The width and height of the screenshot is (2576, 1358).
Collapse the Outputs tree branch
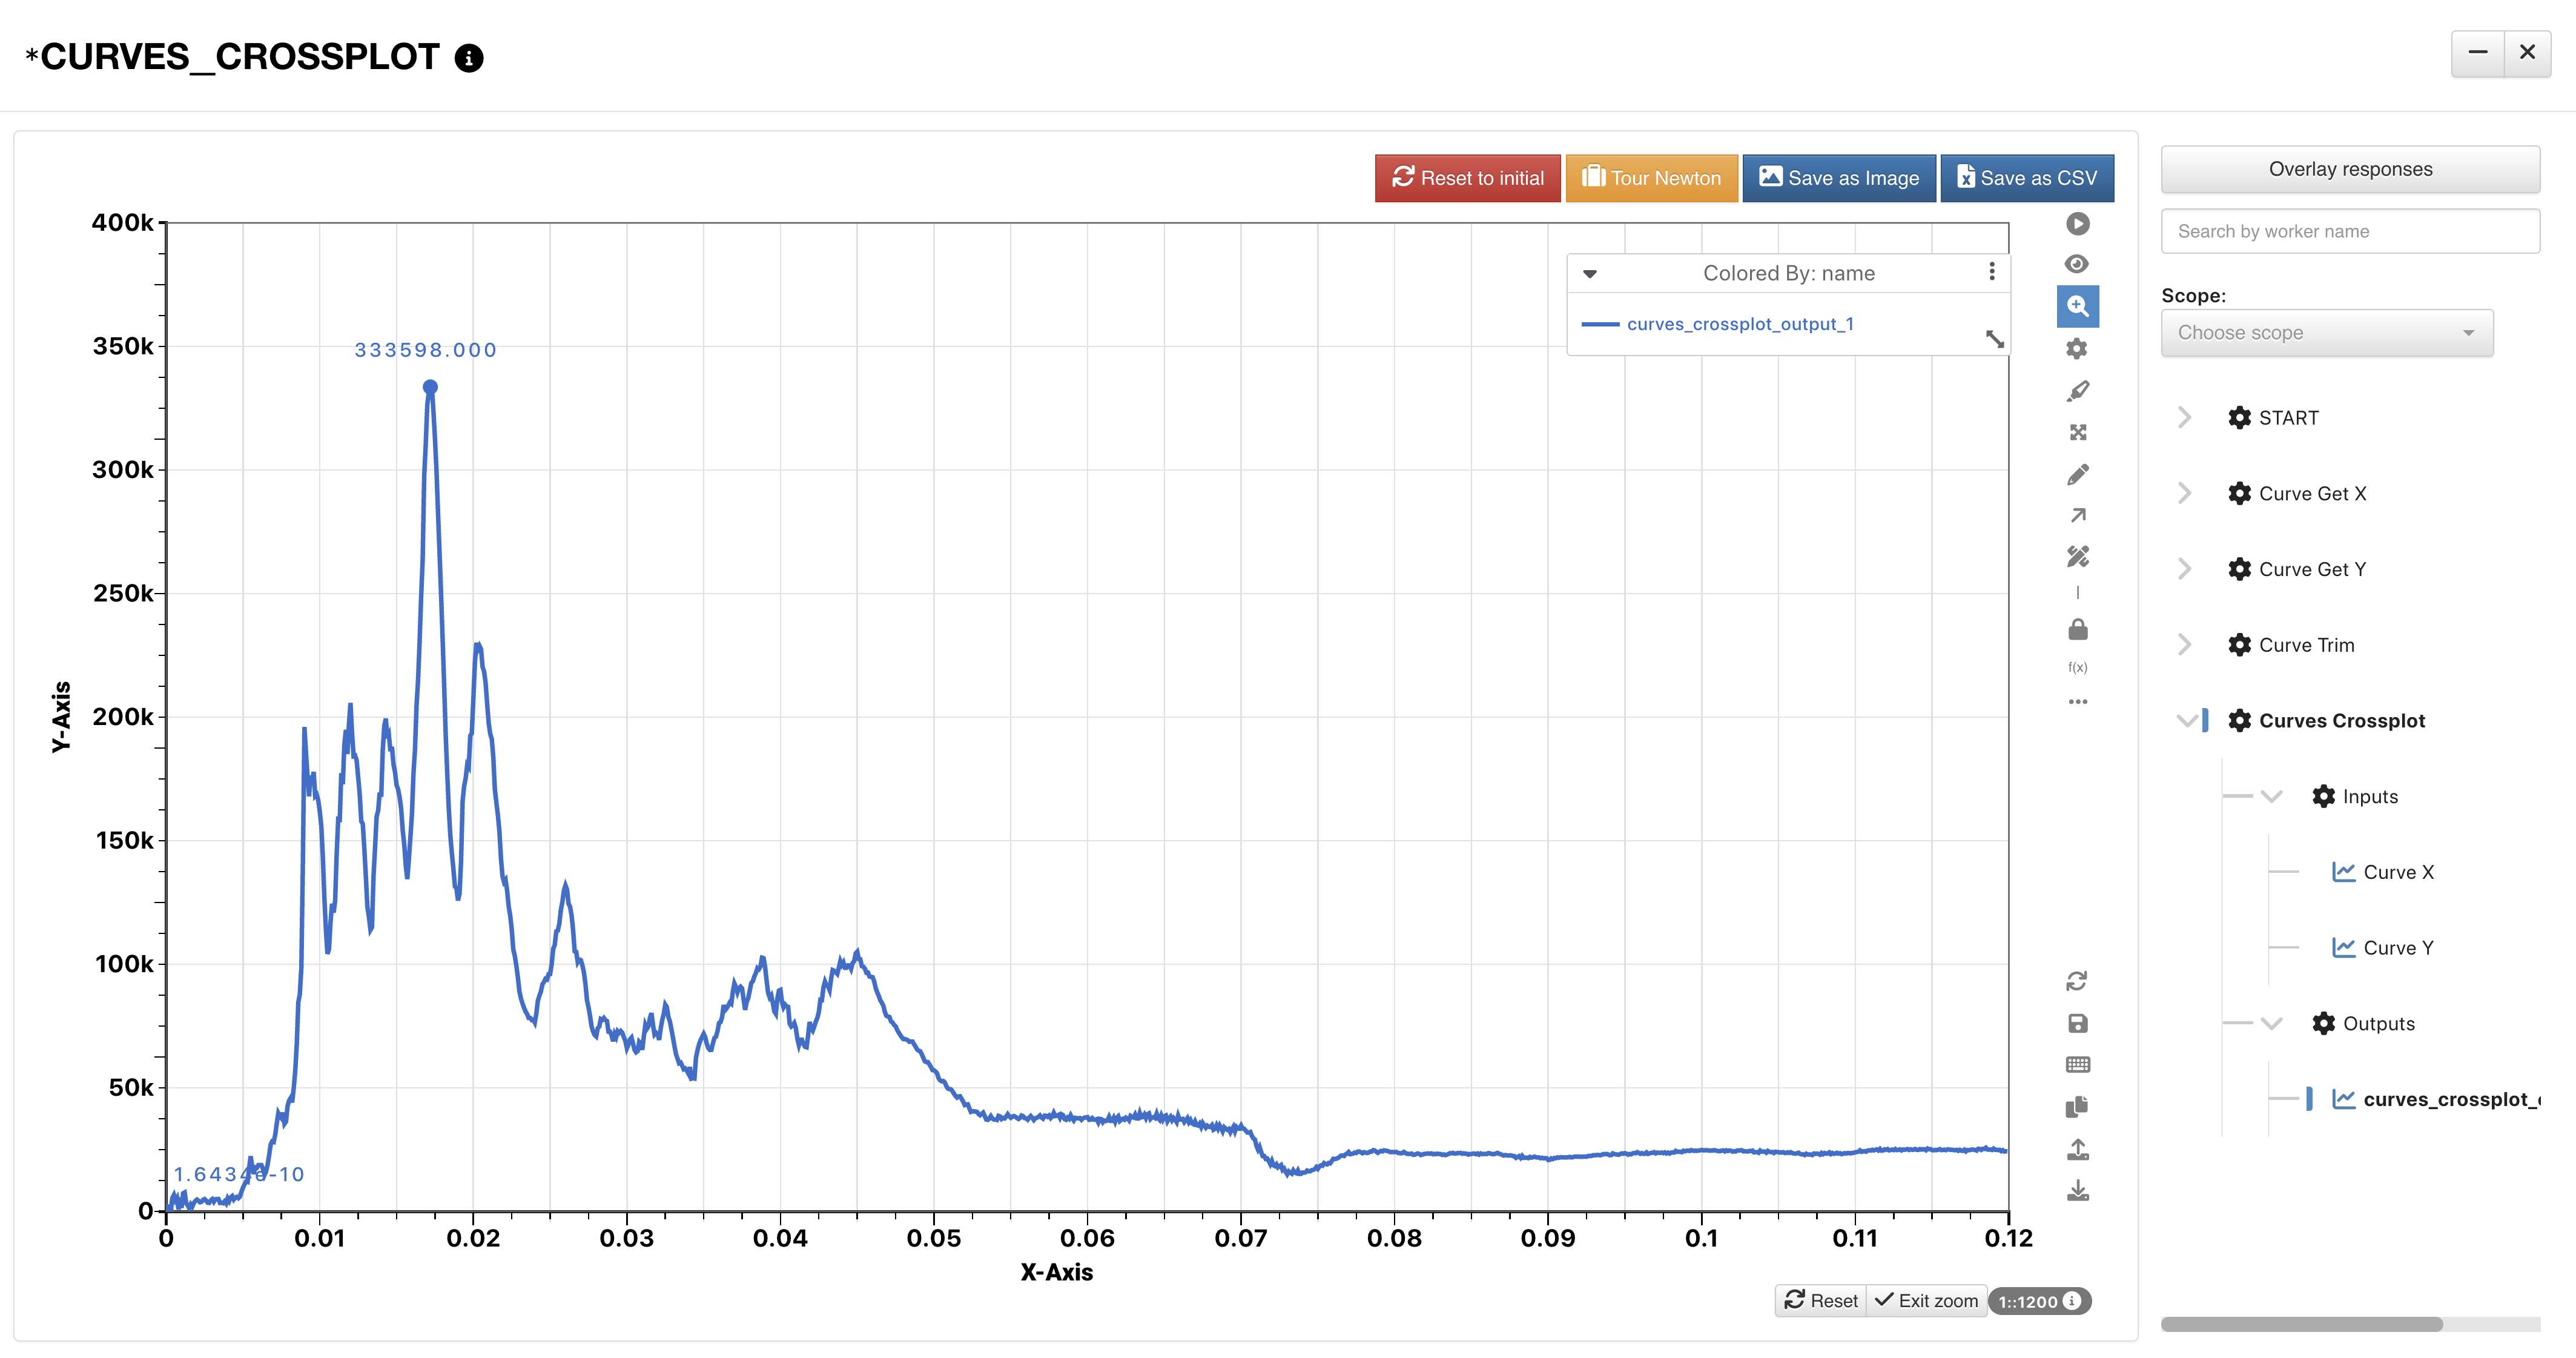tap(2271, 1024)
